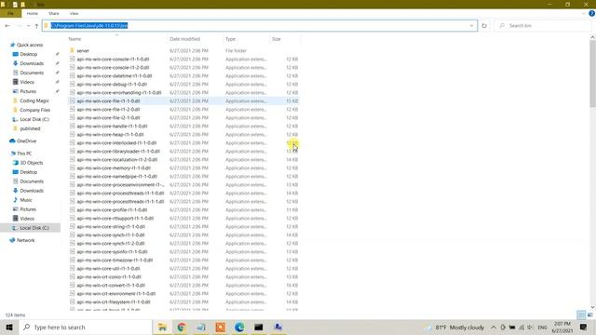
Task: Select highlighted Local Disk (C:) under This PC
Action: pyautogui.click(x=31, y=228)
